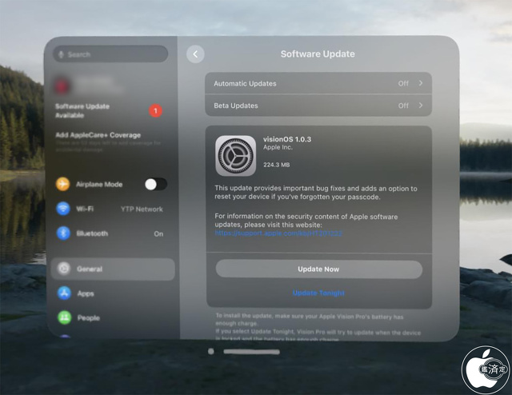Screen dimensions: 512x395
Task: Go back with the chevron button
Action: [195, 54]
